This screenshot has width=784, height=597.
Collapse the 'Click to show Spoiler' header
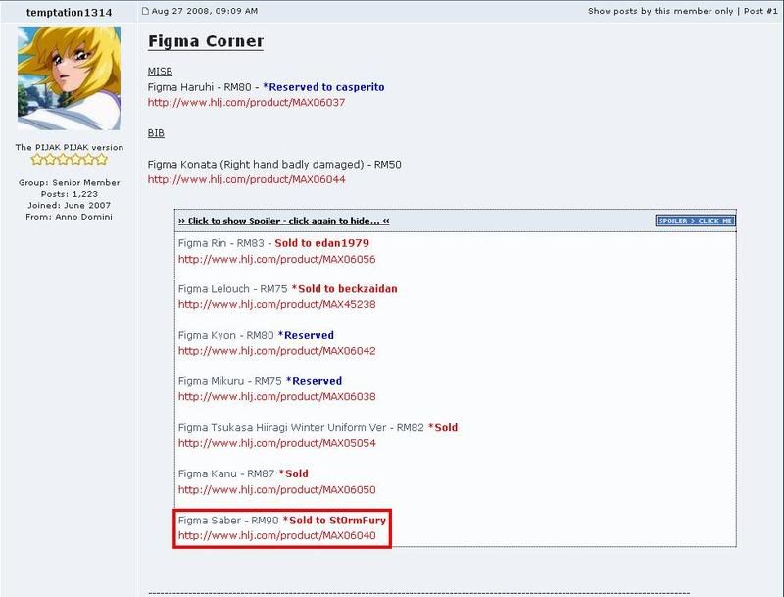(x=284, y=222)
